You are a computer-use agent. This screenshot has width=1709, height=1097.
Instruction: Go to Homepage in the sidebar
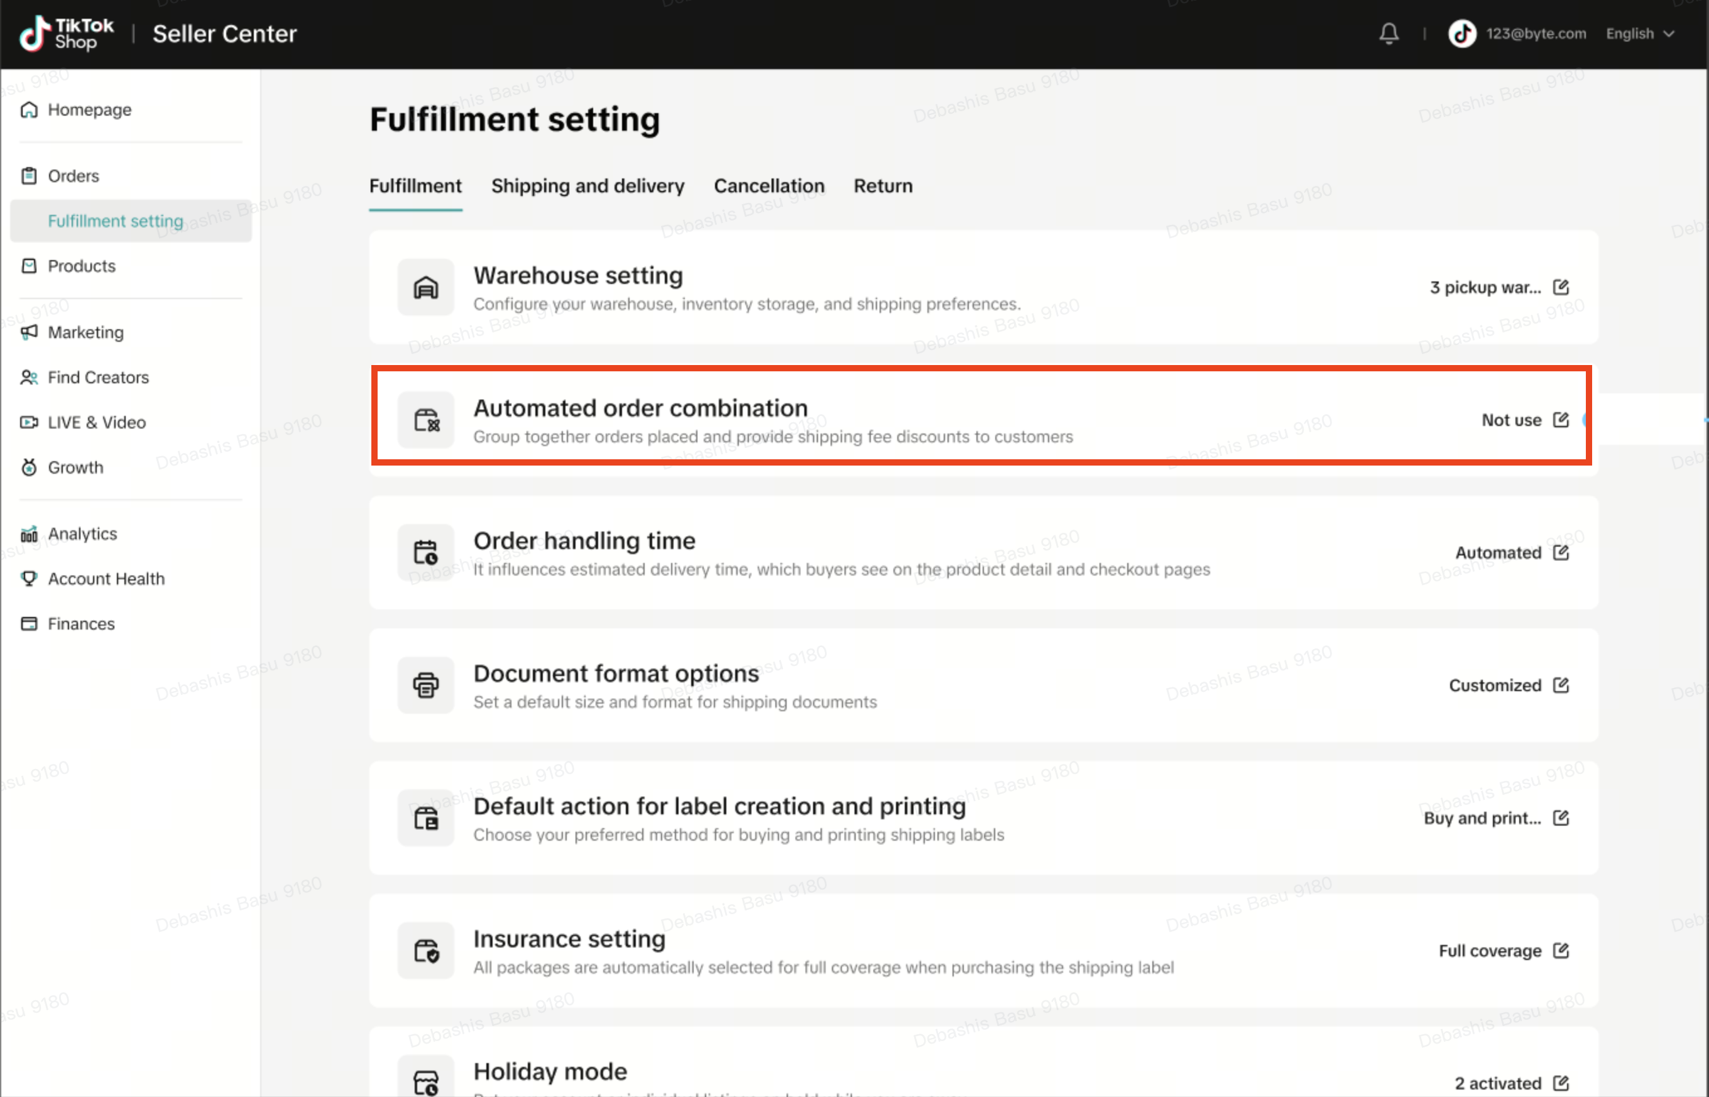tap(89, 110)
